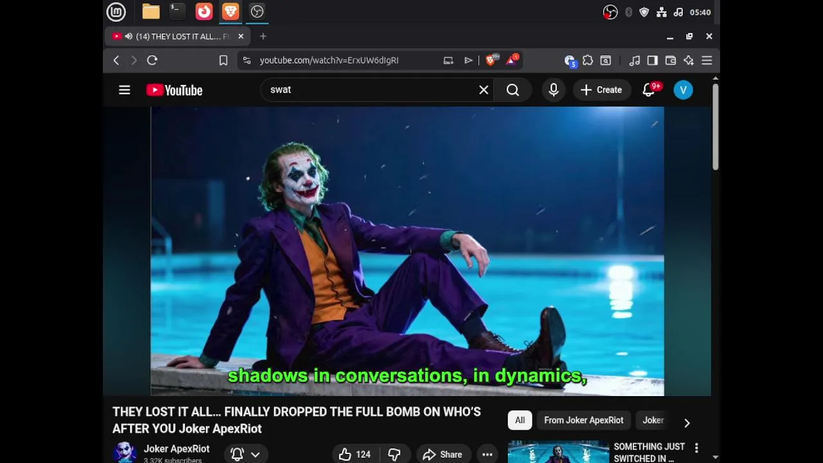Open the account avatar V menu
The image size is (823, 463).
pyautogui.click(x=683, y=90)
